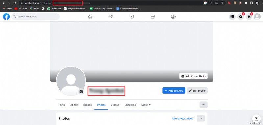The image size is (263, 125).
Task: Open the Facebook menu grid icon
Action: pyautogui.click(x=232, y=16)
